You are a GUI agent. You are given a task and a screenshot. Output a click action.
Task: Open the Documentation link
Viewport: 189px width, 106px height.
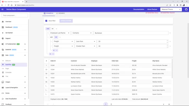[139, 9]
